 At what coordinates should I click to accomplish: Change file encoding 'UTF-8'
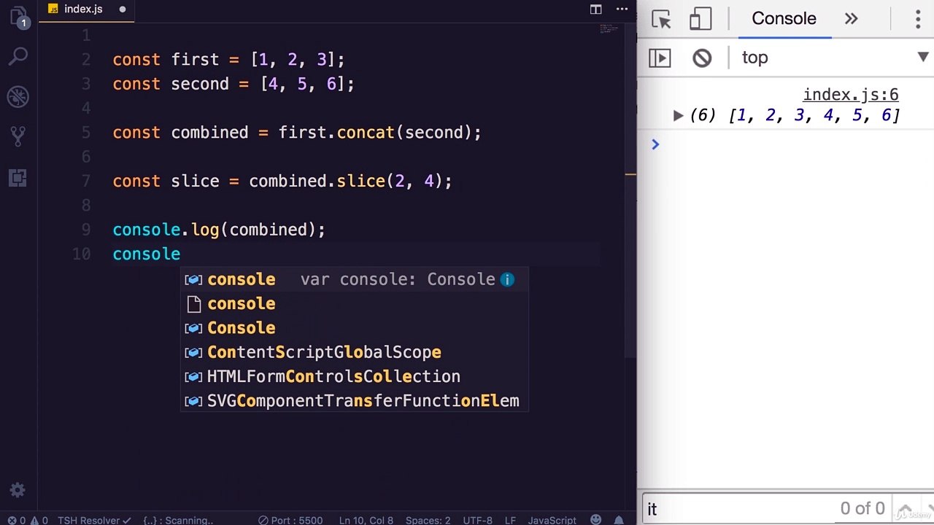(x=478, y=520)
